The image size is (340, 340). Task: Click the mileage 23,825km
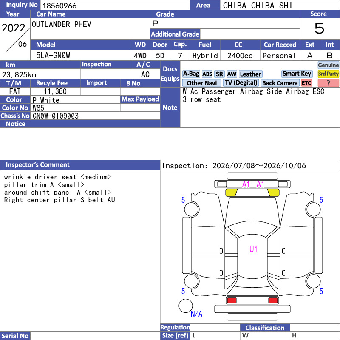19,75
